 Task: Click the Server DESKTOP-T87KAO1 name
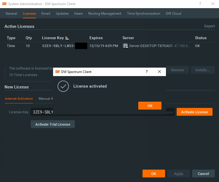click(x=151, y=46)
